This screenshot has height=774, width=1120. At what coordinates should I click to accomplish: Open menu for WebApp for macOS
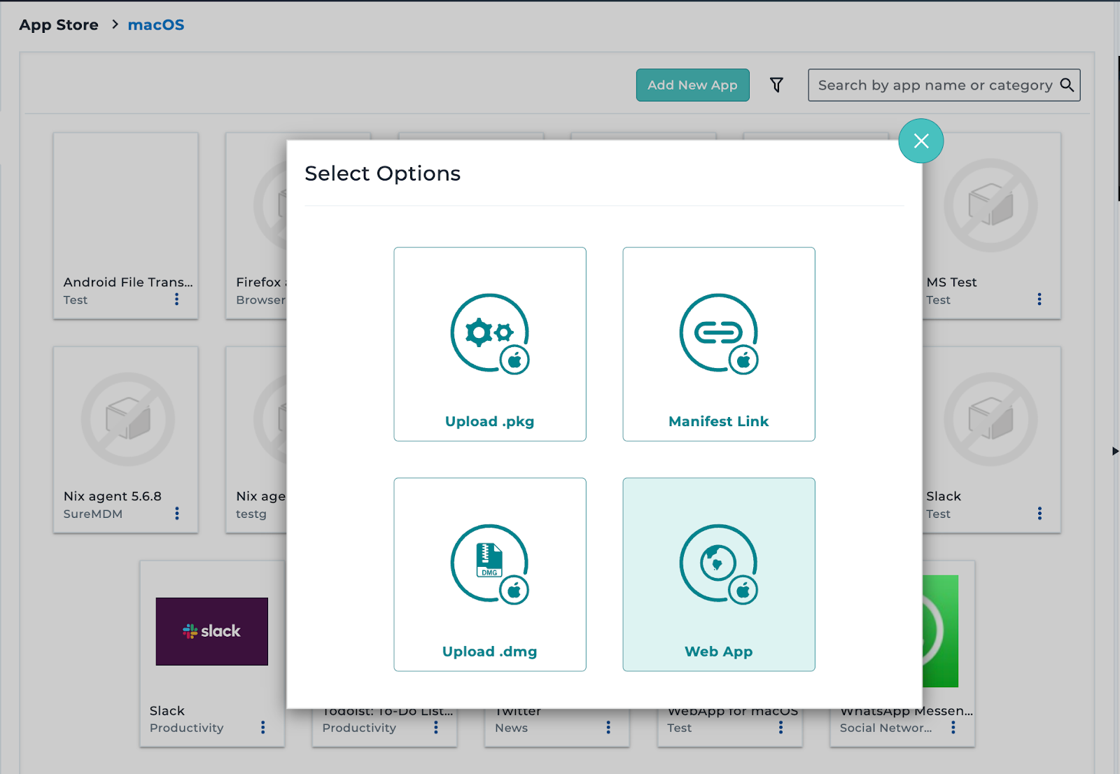[x=781, y=728]
